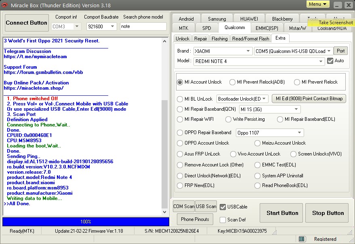This screenshot has width=355, height=244.
Task: Open the Read/Format Flash sub-tab
Action: (251, 38)
